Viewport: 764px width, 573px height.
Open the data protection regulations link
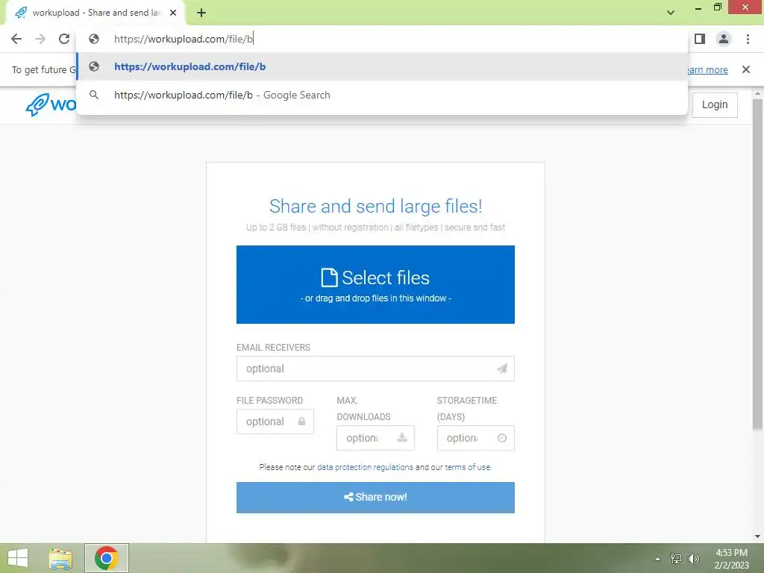click(x=365, y=467)
